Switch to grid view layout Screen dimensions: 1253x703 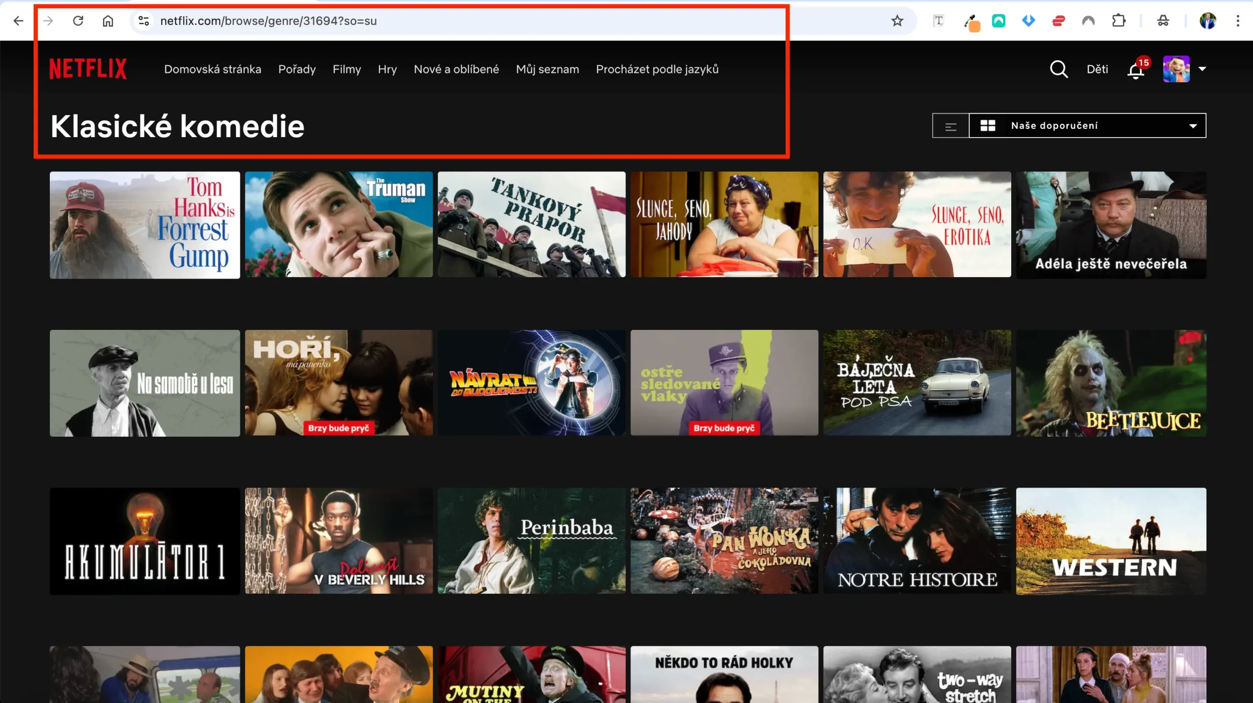click(x=988, y=125)
